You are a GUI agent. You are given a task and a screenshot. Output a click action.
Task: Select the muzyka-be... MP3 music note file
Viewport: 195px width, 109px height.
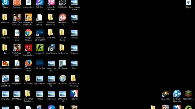(x=17, y=63)
